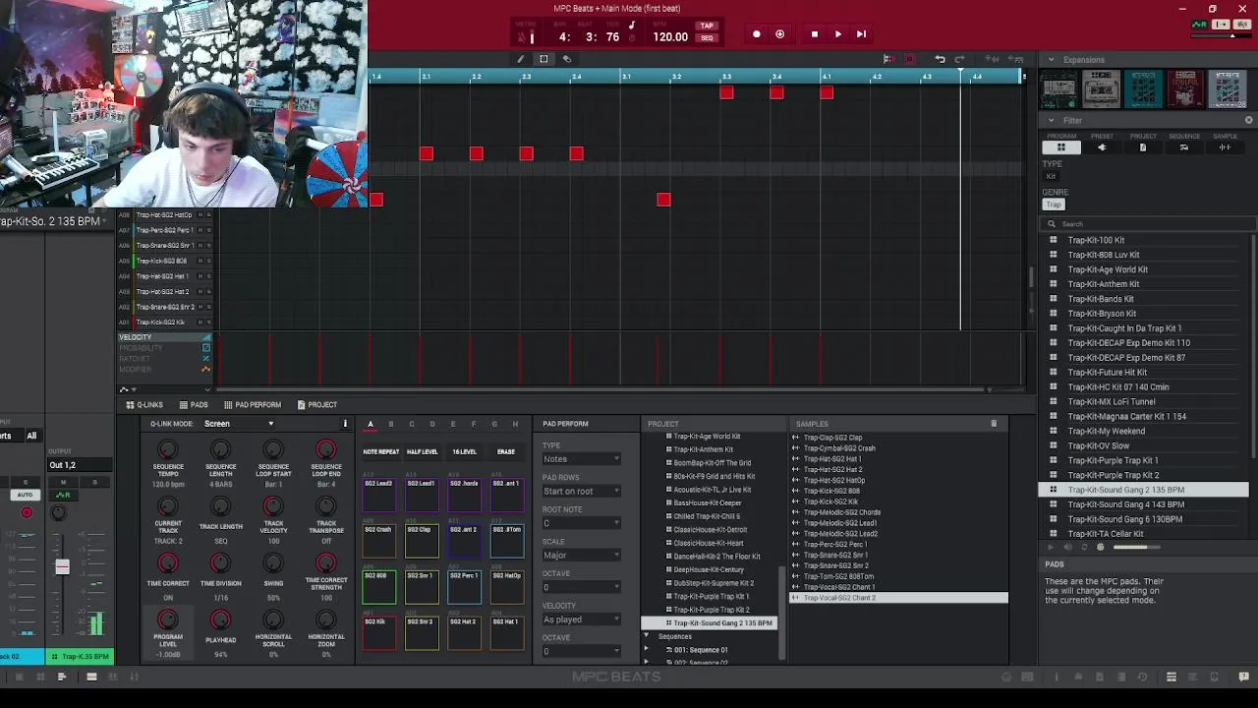Filter browser by Sample
Viewport: 1258px width, 708px height.
[1226, 147]
